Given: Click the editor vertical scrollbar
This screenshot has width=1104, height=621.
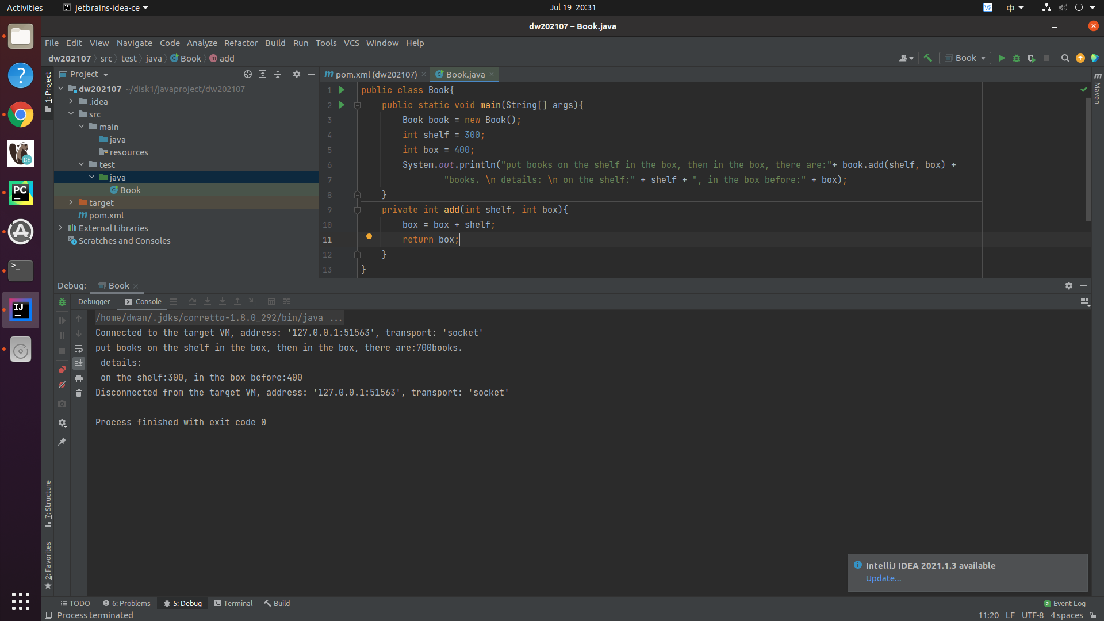Looking at the screenshot, I should pyautogui.click(x=1088, y=158).
